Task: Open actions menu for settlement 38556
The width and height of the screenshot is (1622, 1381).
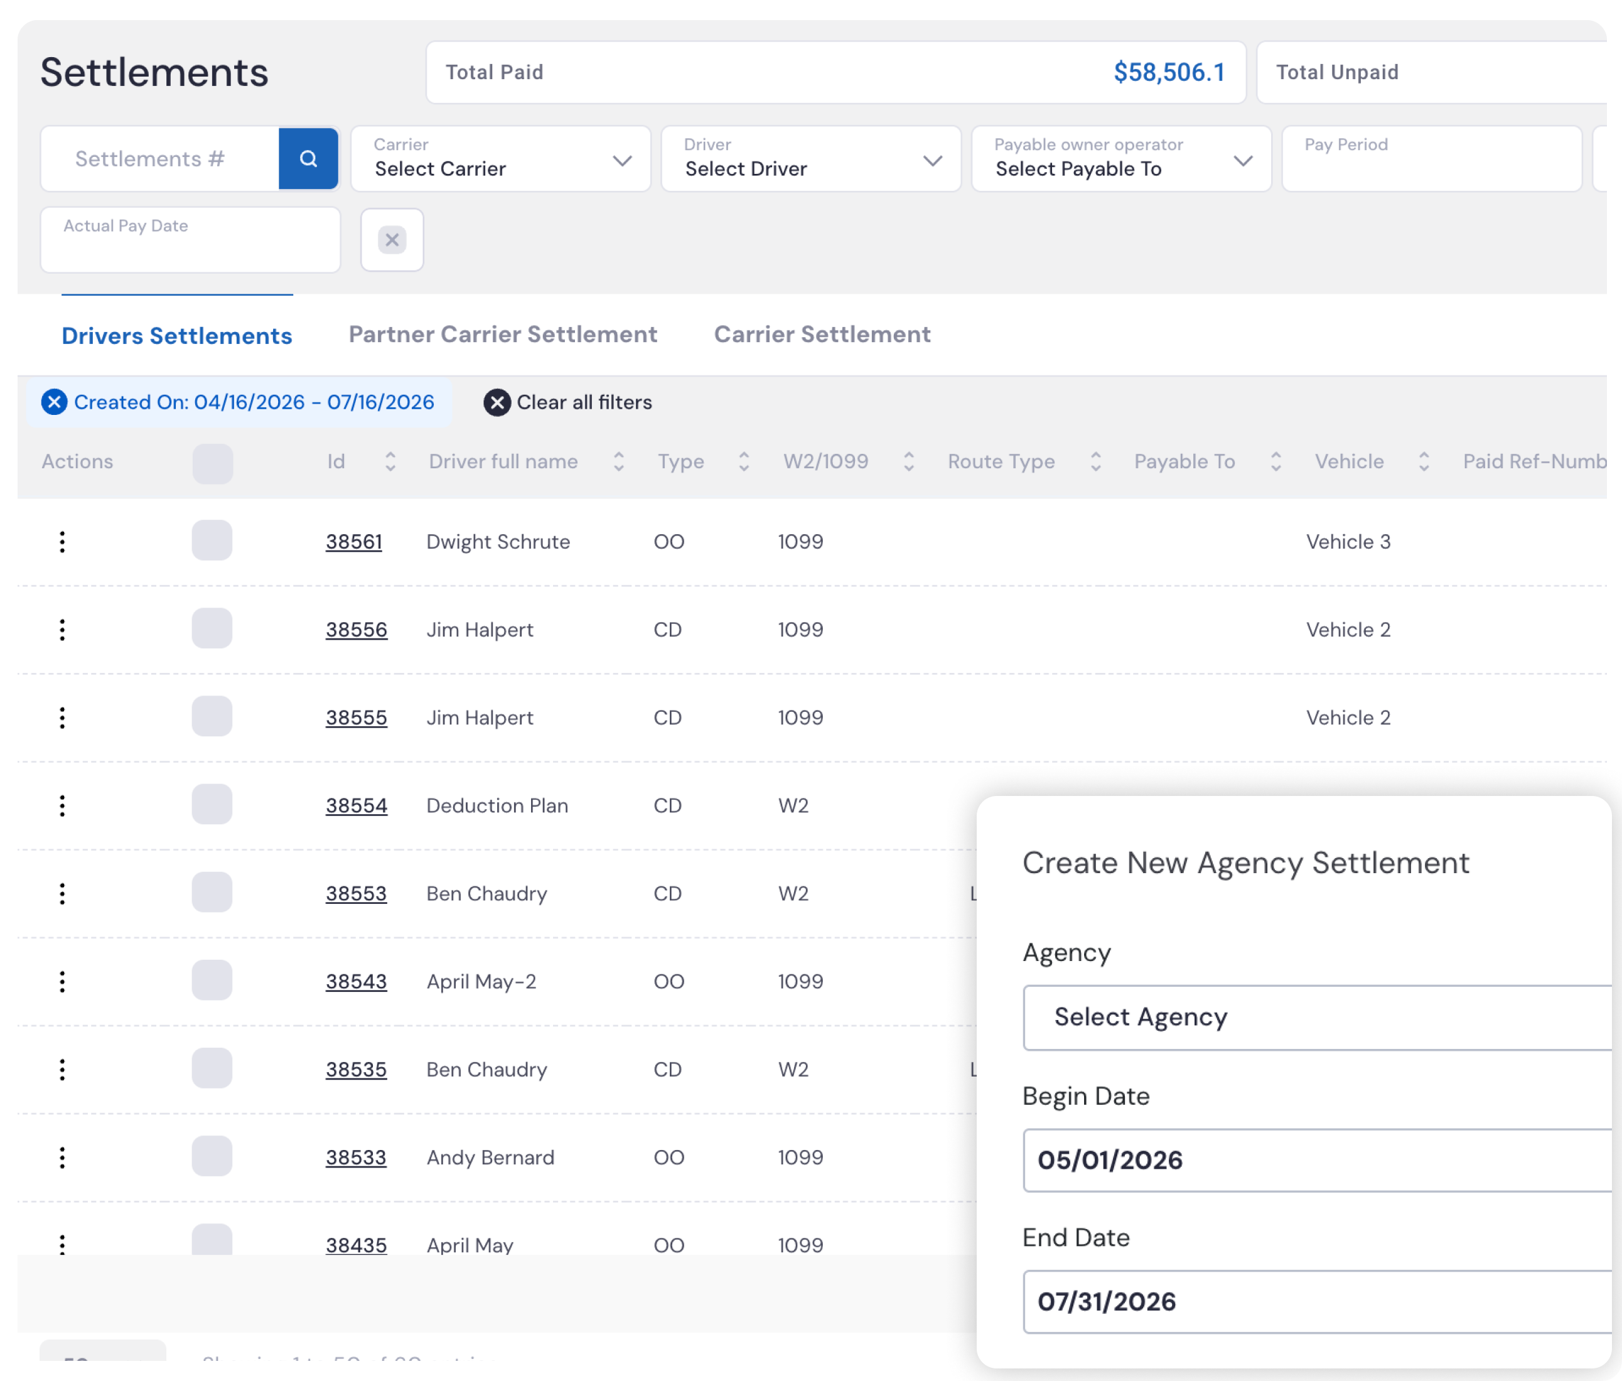Action: click(63, 630)
